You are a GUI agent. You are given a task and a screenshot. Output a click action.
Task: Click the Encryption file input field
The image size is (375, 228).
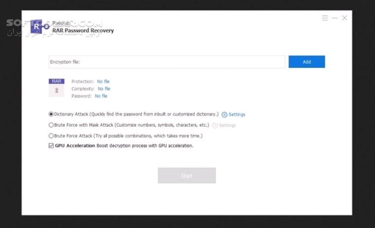tap(167, 62)
